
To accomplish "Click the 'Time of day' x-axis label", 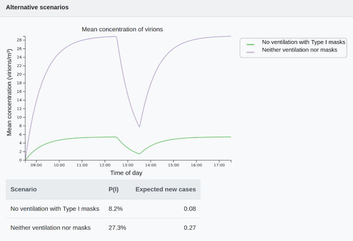I will coord(126,173).
